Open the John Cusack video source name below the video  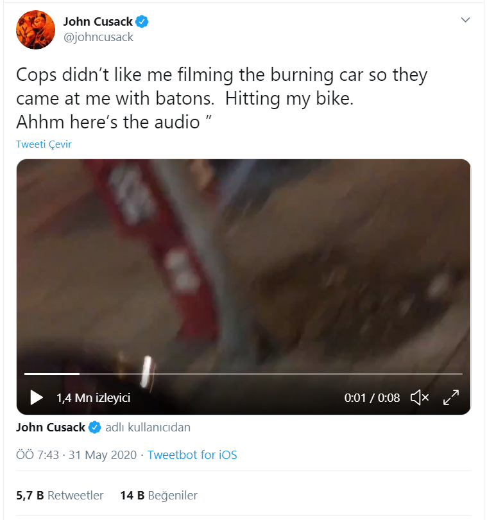pos(50,427)
